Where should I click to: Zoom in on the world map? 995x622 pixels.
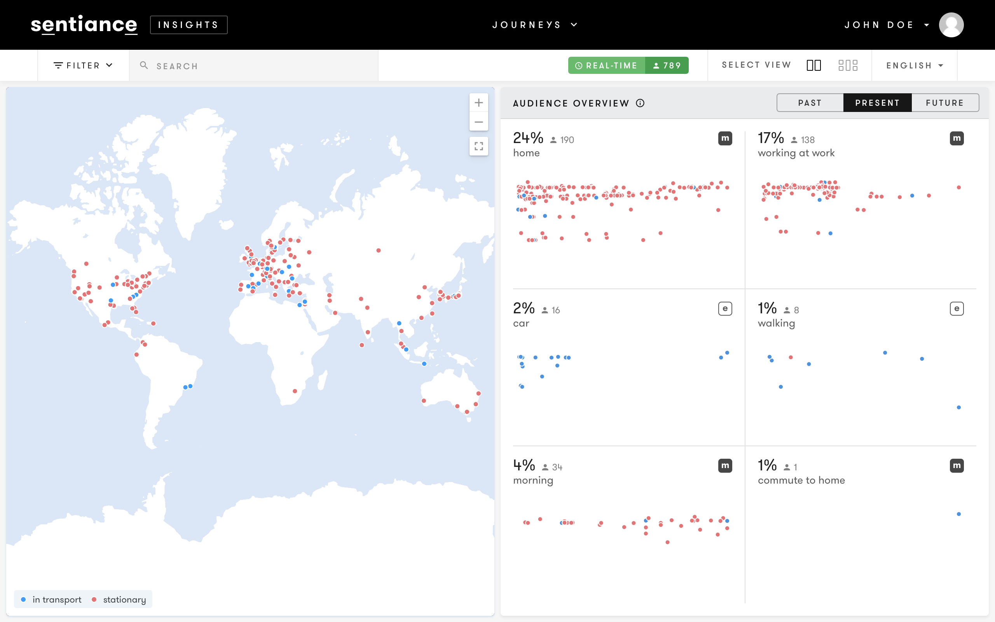tap(478, 102)
